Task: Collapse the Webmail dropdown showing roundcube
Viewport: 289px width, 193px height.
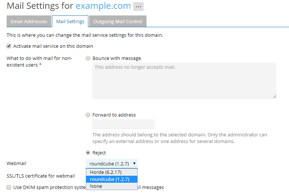Action: [x=112, y=164]
